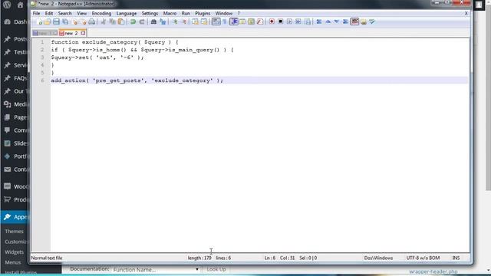Viewport: 491px width, 276px height.
Task: Open the Plugins menu
Action: click(x=203, y=14)
